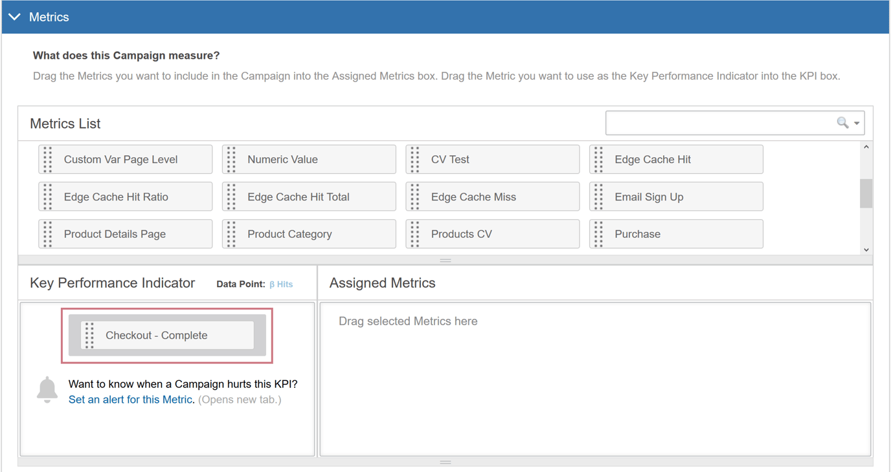Image resolution: width=891 pixels, height=472 pixels.
Task: Click the Edge Cache Miss label
Action: tap(473, 197)
